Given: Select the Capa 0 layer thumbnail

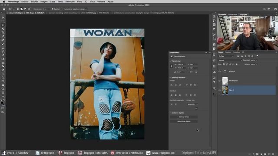Looking at the screenshot, I should (225, 90).
